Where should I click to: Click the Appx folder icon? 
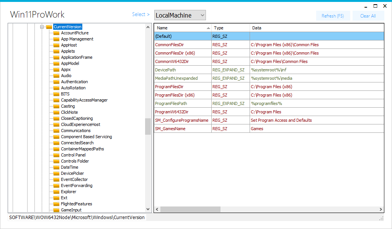click(x=57, y=69)
